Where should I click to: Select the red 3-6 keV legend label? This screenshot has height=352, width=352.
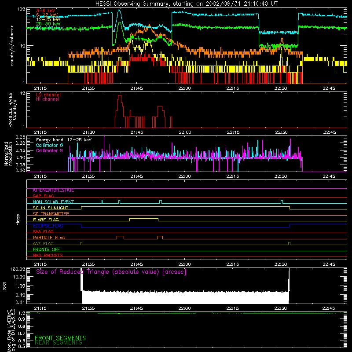46,11
